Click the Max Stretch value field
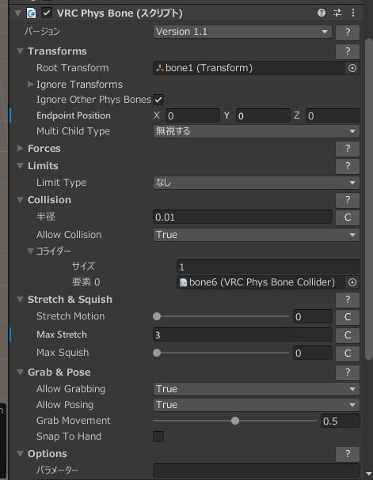373x480 pixels. pos(242,335)
